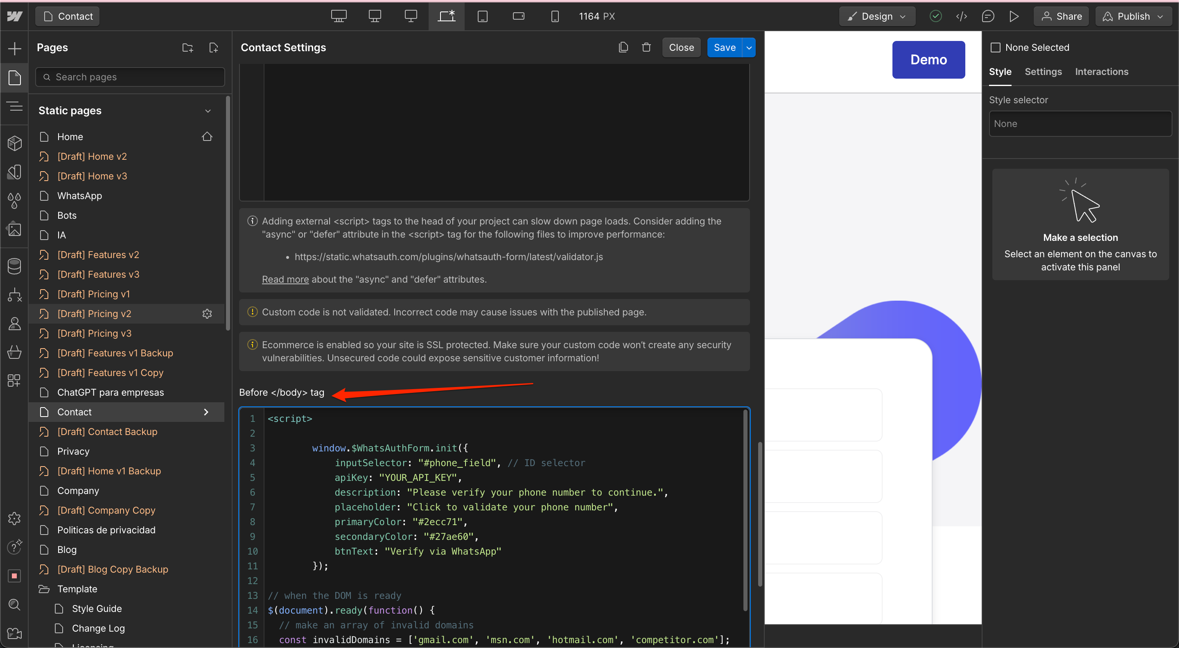
Task: View the publish status check icon
Action: 935,16
